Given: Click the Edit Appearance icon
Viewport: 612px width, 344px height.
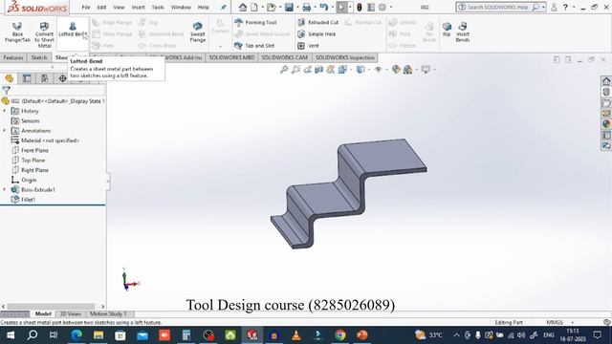Looking at the screenshot, I should (396, 70).
